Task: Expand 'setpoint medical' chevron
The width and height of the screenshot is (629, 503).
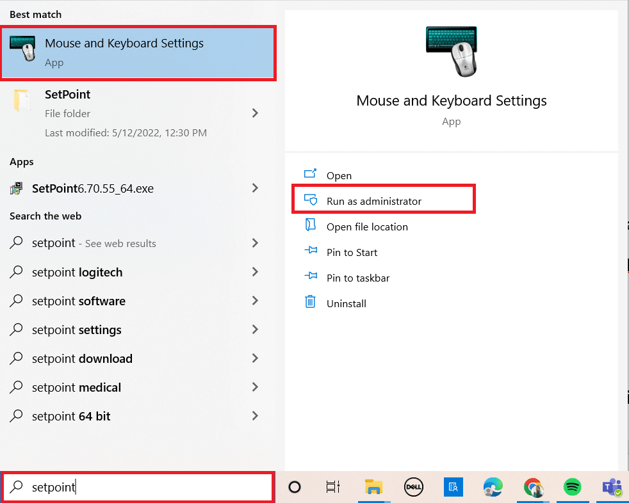Action: tap(255, 387)
